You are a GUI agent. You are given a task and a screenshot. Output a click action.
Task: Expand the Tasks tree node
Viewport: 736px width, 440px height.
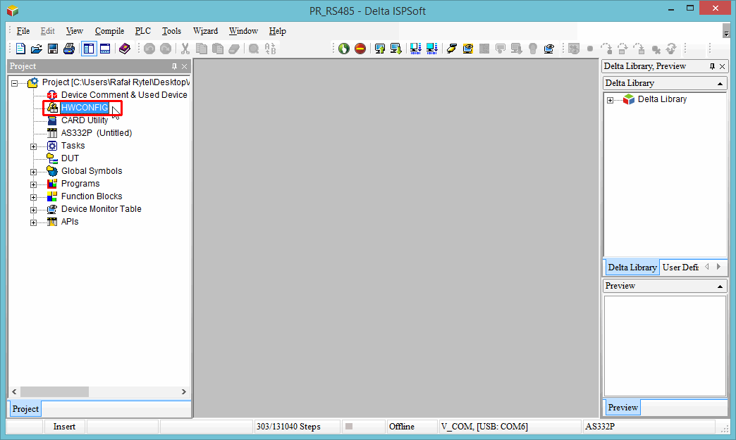pos(34,146)
